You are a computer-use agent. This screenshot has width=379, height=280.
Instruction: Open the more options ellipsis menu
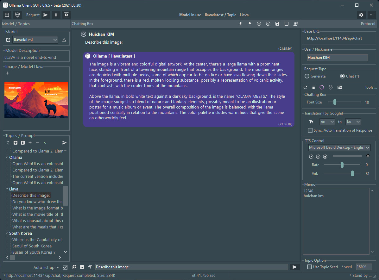click(x=372, y=15)
